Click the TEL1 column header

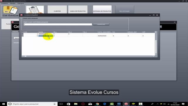point(61,32)
